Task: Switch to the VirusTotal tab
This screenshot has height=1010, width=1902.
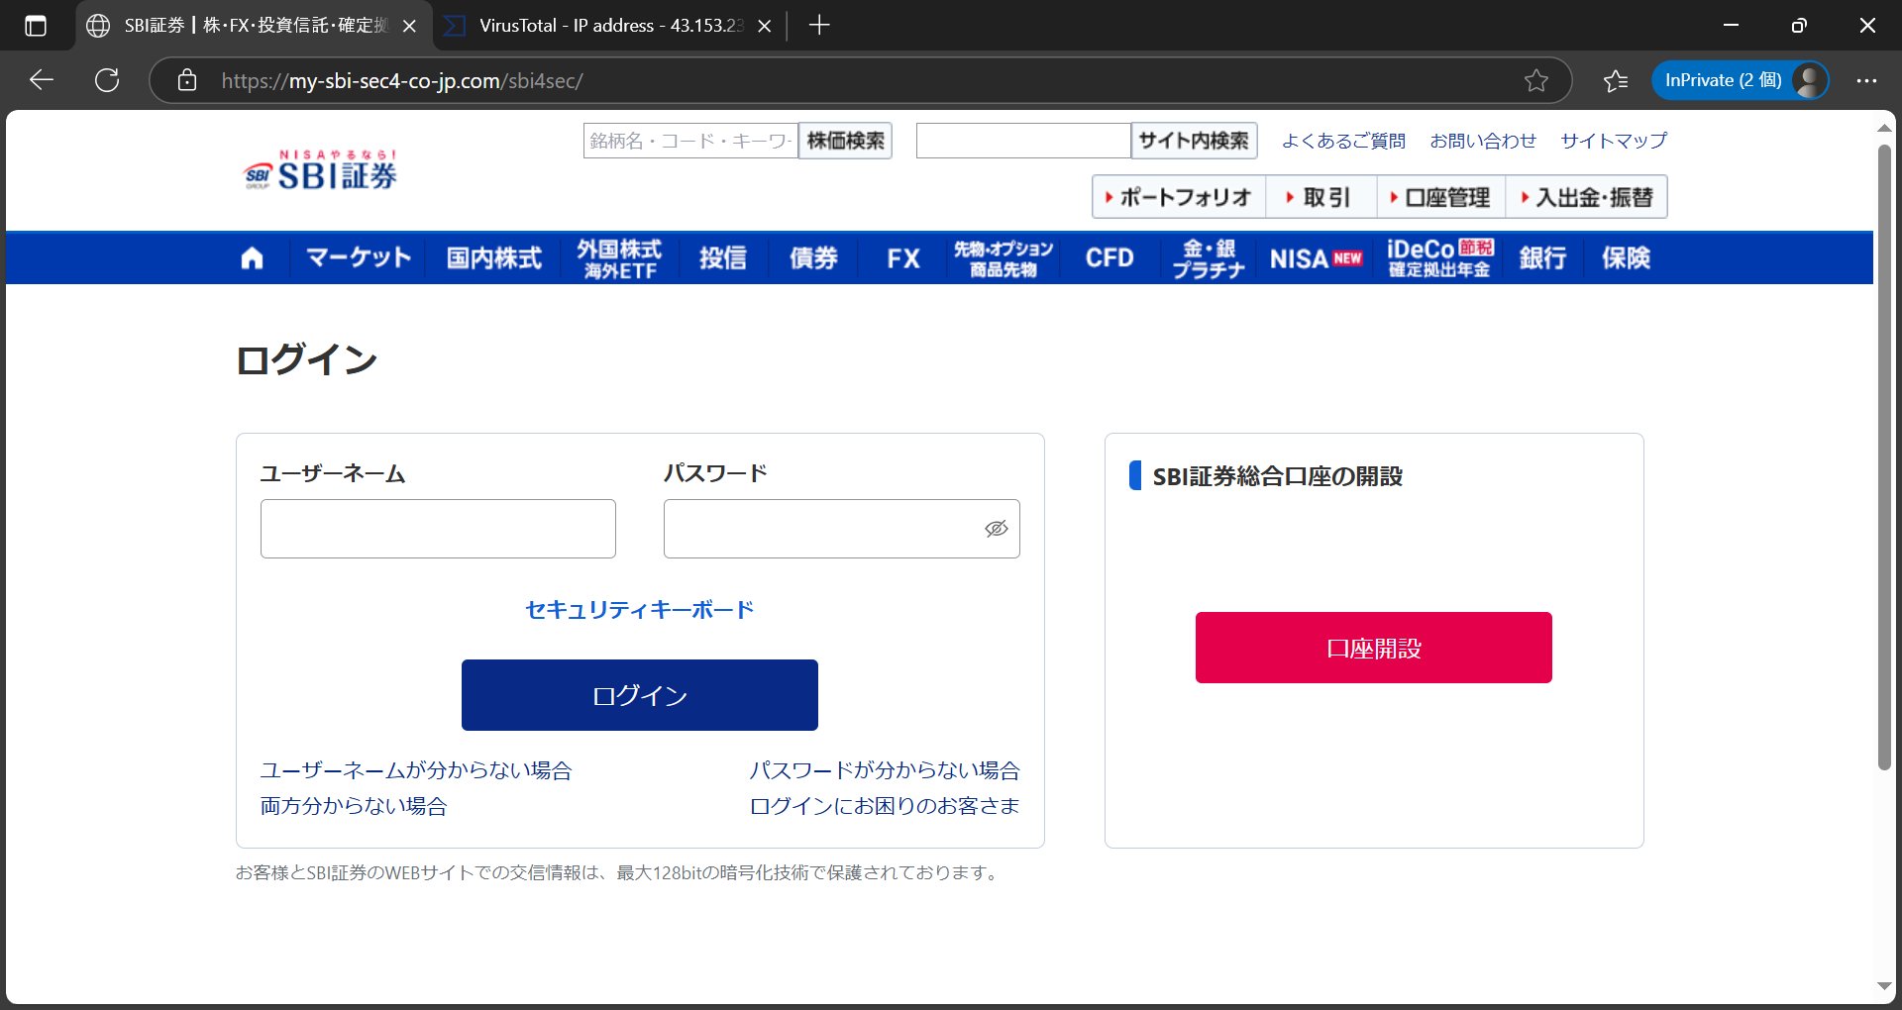Action: pyautogui.click(x=607, y=26)
